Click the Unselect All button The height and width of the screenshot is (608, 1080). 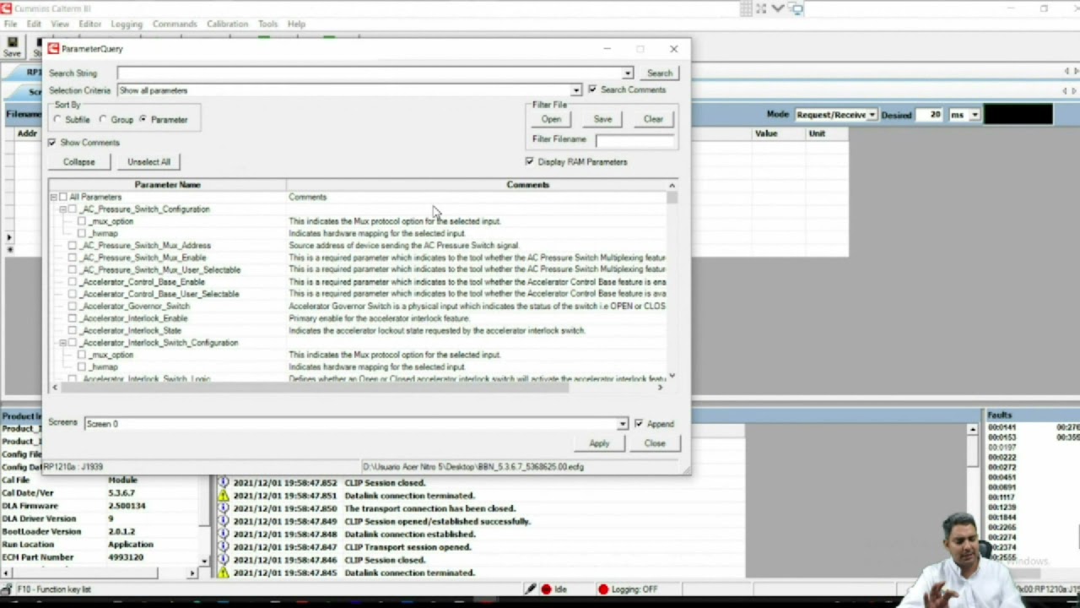tap(148, 161)
